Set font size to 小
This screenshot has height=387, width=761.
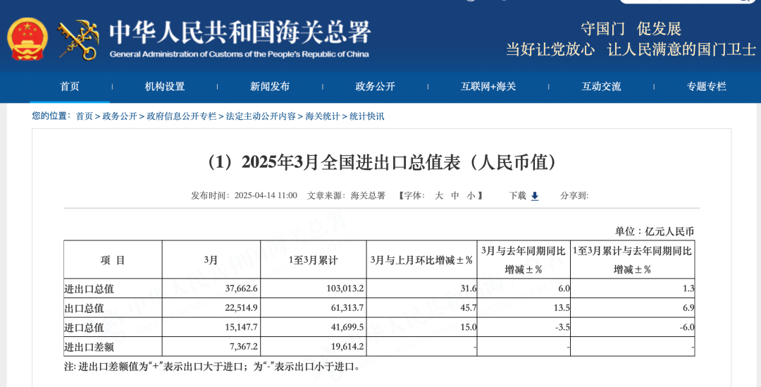[471, 196]
